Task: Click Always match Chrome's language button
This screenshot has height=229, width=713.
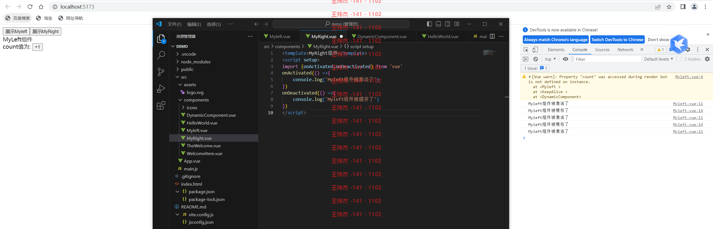Action: [556, 40]
